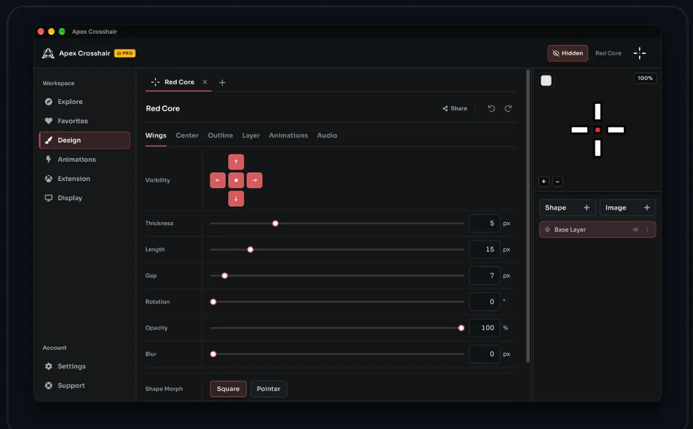The image size is (693, 429).
Task: Zoom in the preview with plus button
Action: pos(544,182)
